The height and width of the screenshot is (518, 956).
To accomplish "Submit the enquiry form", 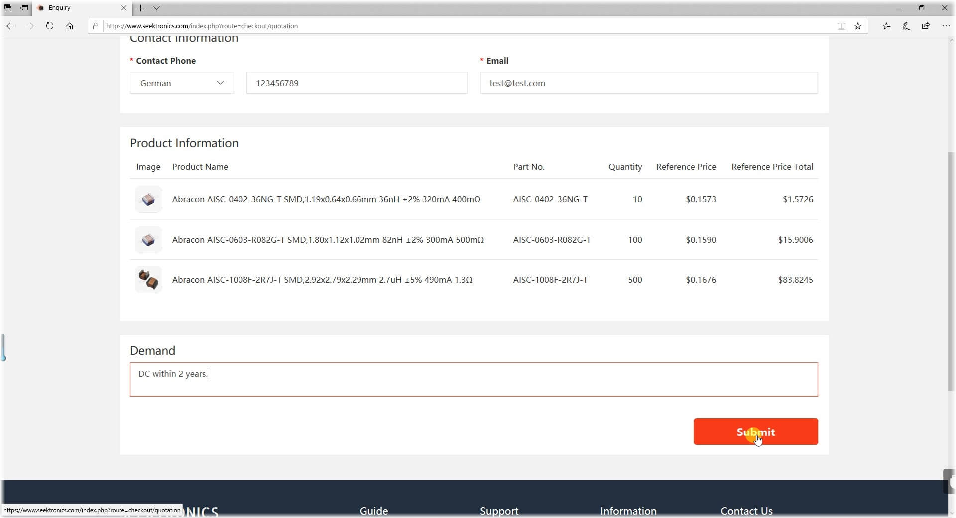I will (755, 432).
